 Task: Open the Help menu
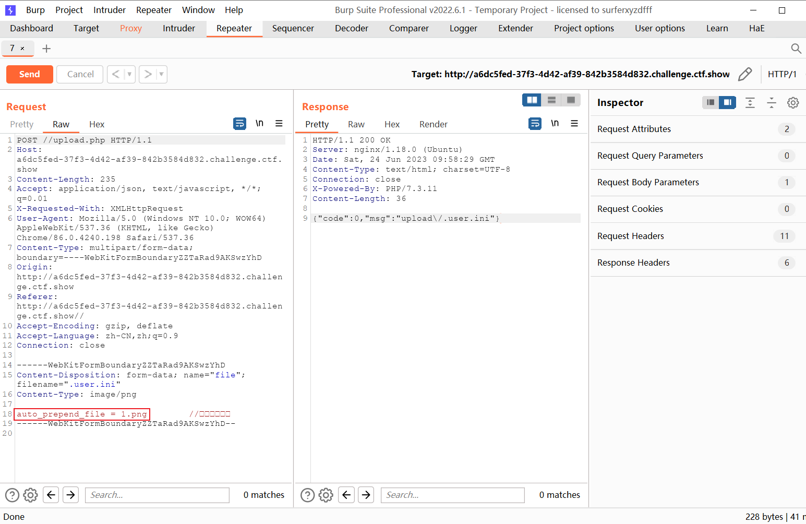point(234,10)
